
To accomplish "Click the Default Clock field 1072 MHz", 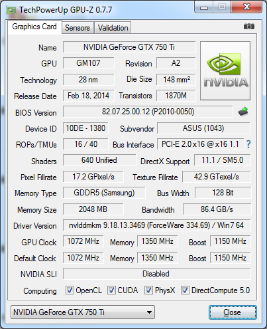I will click(x=83, y=258).
